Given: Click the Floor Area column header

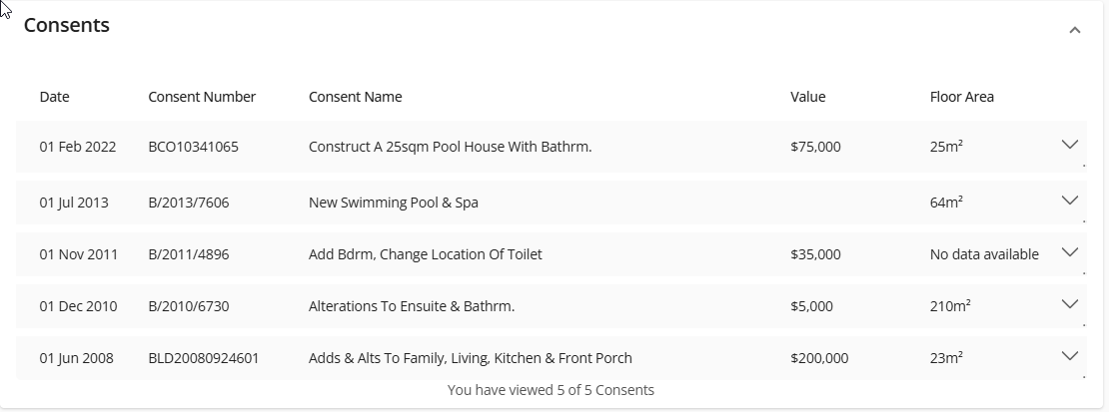Looking at the screenshot, I should click(x=962, y=97).
